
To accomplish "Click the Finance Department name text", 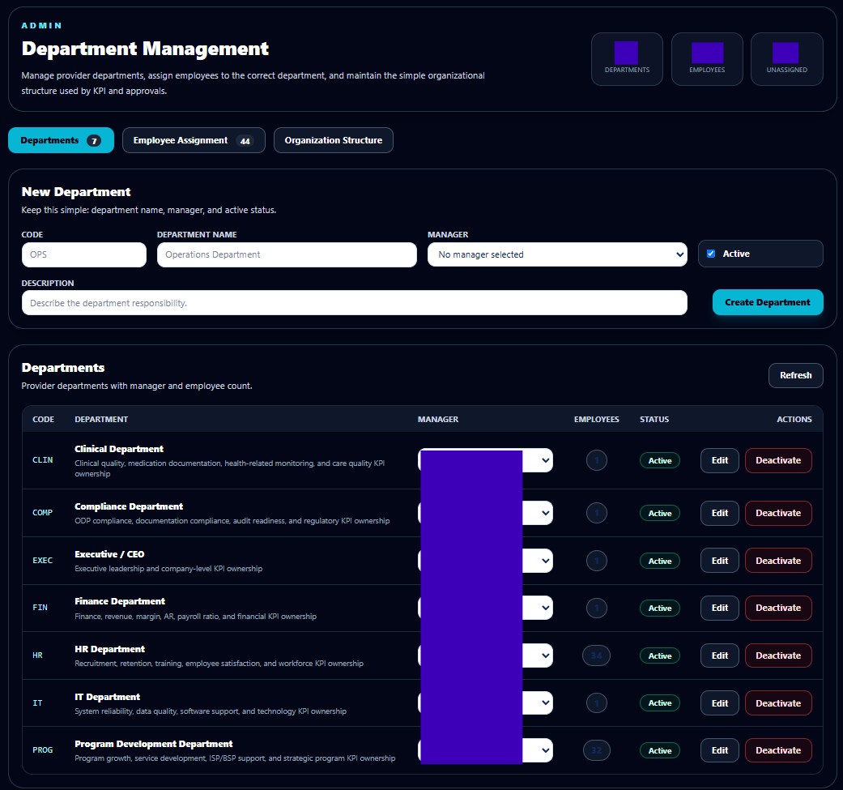I will click(120, 601).
